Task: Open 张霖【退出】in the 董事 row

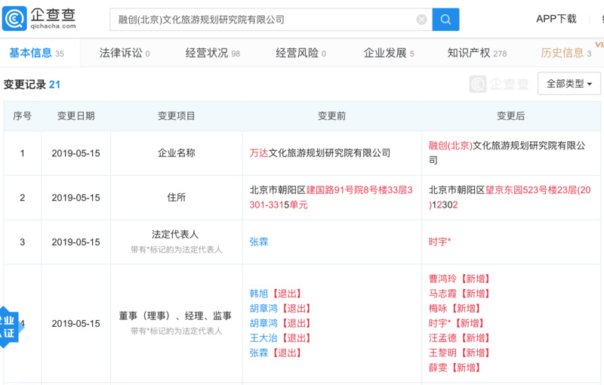Action: (275, 353)
